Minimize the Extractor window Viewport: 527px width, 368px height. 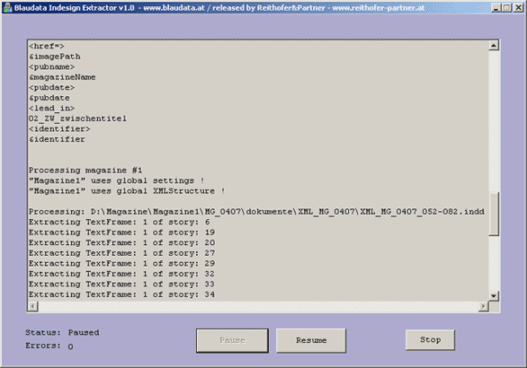coord(496,7)
